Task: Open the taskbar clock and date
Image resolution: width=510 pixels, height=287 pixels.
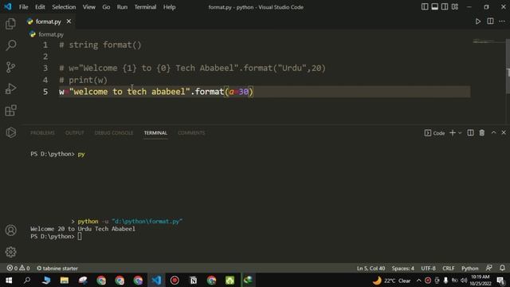Action: coord(481,280)
